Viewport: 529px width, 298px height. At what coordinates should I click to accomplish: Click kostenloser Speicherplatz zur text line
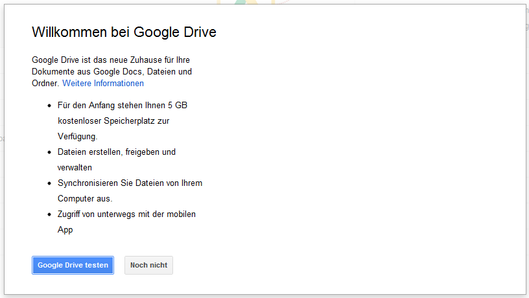(113, 120)
